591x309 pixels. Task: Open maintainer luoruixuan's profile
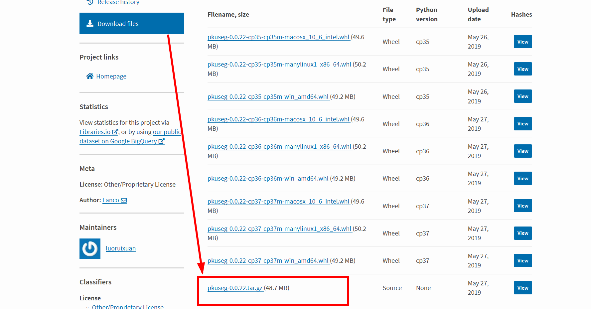click(x=120, y=248)
